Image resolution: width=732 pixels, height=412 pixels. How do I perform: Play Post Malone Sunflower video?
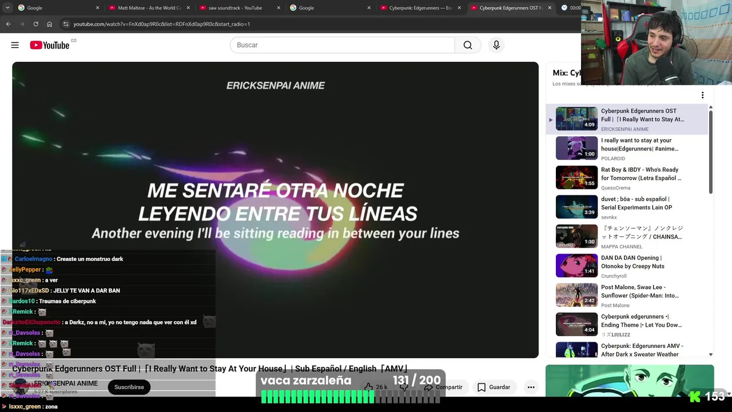(x=626, y=296)
